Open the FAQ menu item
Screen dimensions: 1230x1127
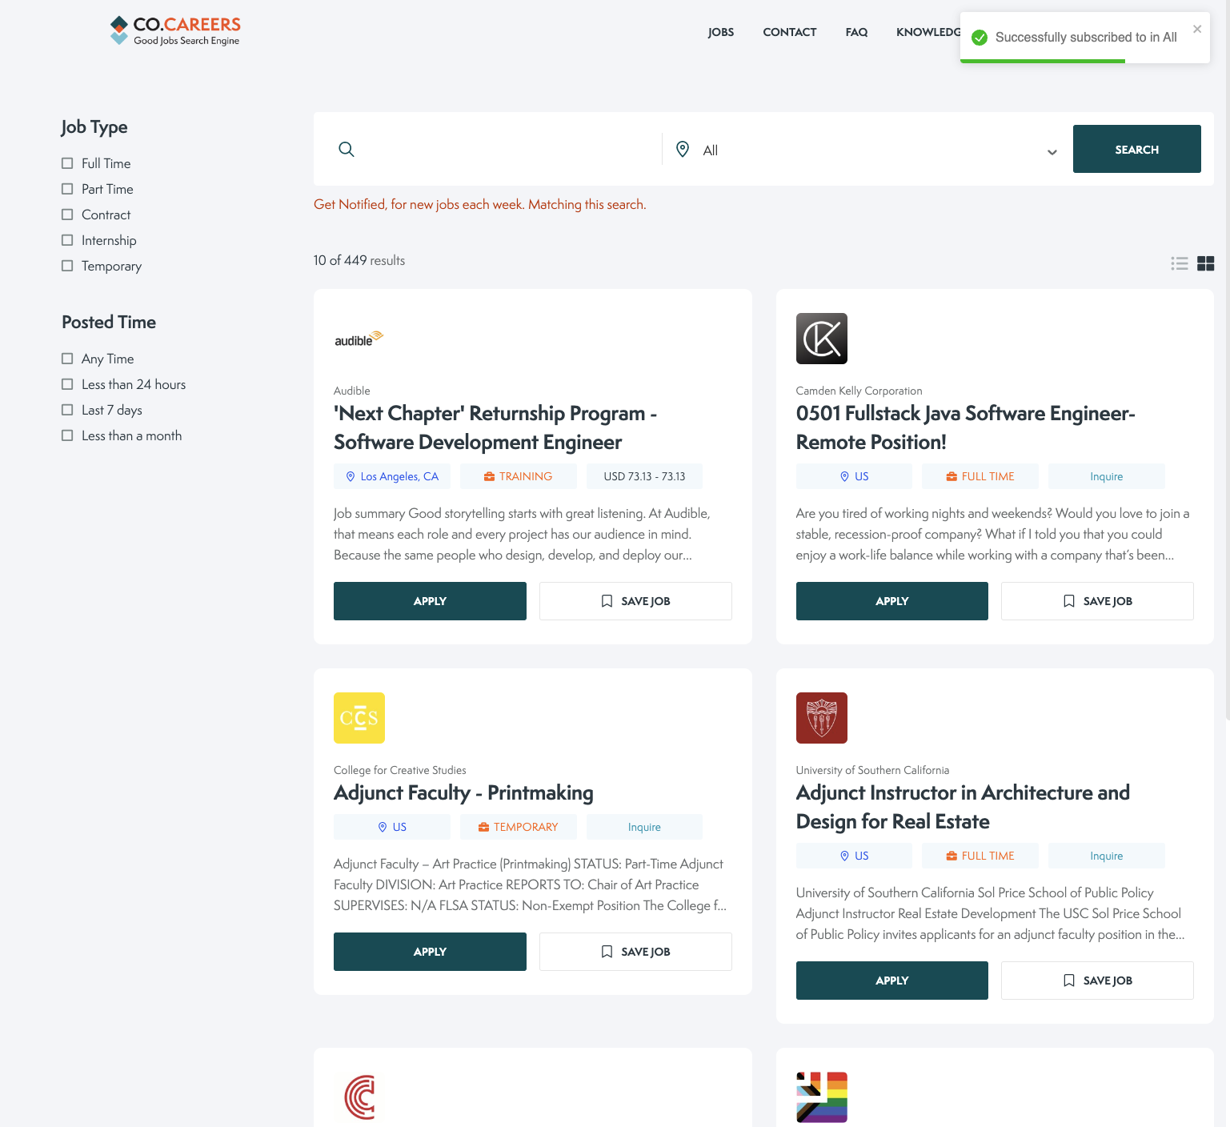coord(856,32)
